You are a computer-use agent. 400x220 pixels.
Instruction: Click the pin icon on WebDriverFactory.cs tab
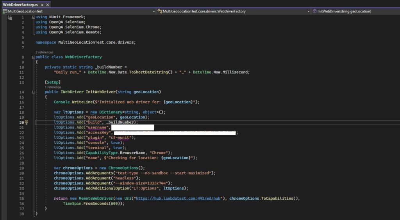[x=42, y=5]
